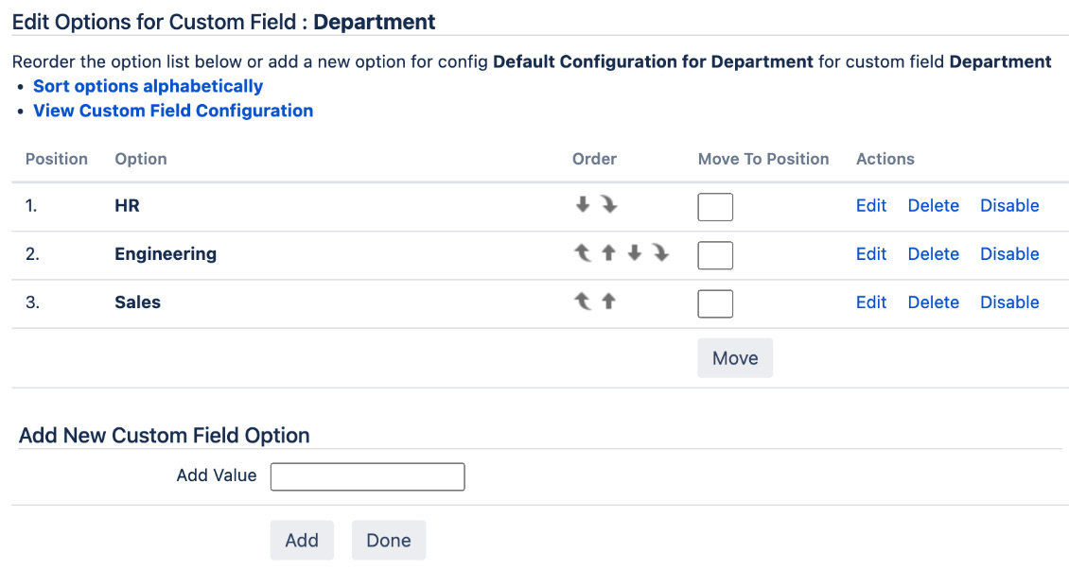Disable the Sales option
Screen dimensions: 1069x570
pos(1008,302)
